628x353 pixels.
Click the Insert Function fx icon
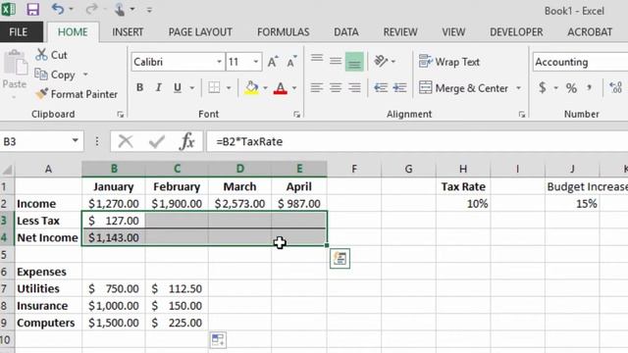187,141
